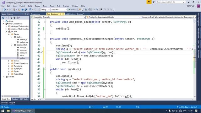Click the Start debugging button
The height and width of the screenshot is (113, 201).
pyautogui.click(x=73, y=10)
